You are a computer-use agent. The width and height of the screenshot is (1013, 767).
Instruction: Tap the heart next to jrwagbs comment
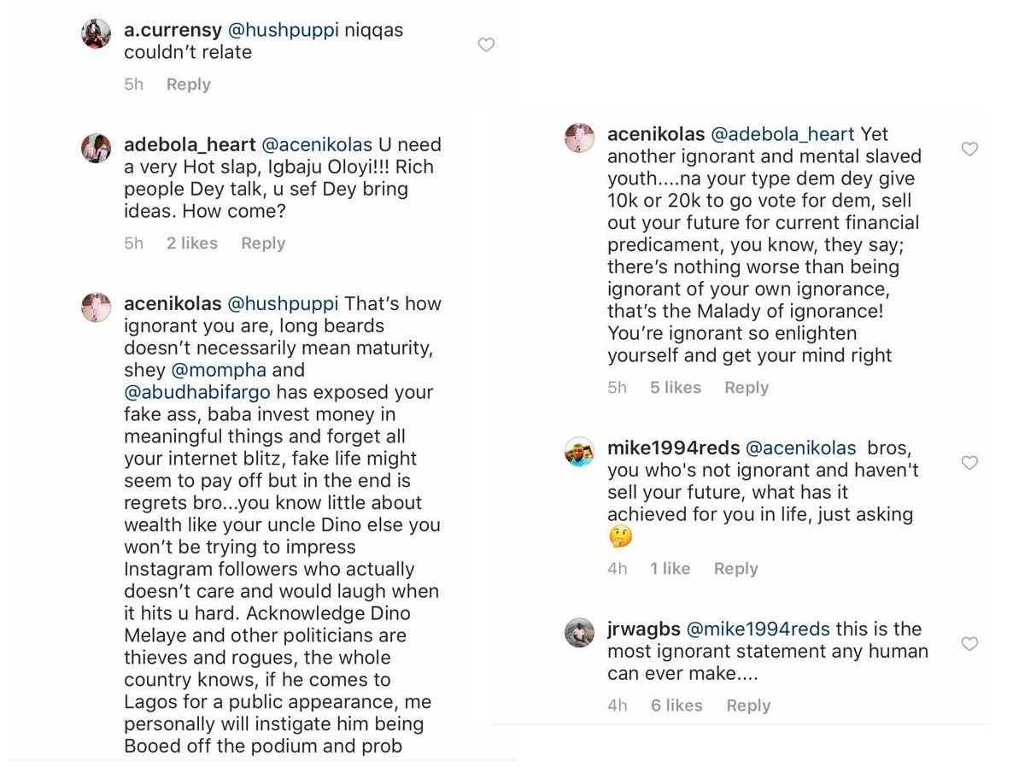tap(969, 644)
